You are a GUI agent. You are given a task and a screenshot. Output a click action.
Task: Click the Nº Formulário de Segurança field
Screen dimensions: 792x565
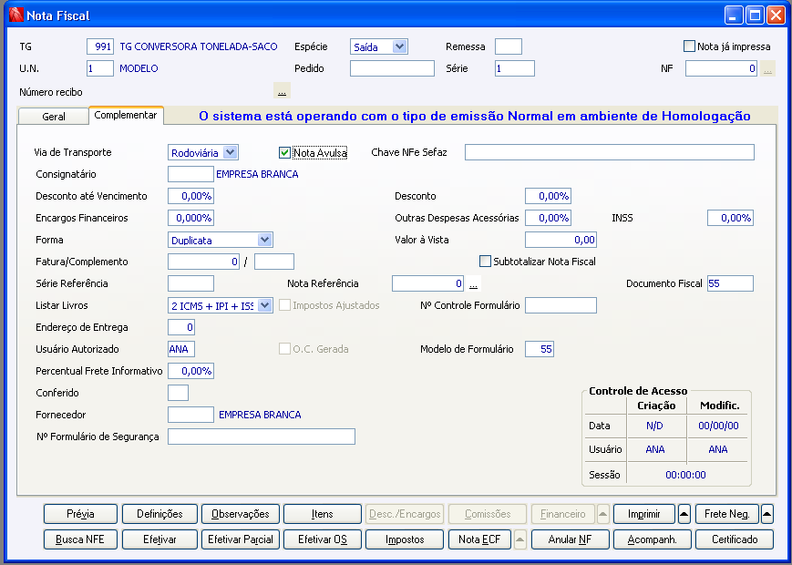tap(262, 437)
